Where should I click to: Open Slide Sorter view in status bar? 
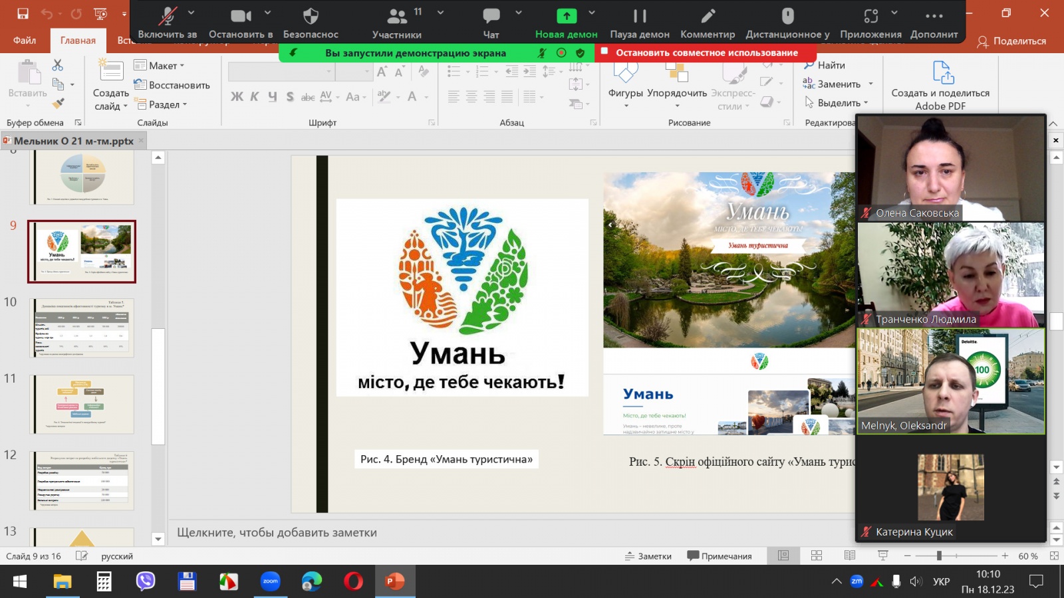point(817,555)
